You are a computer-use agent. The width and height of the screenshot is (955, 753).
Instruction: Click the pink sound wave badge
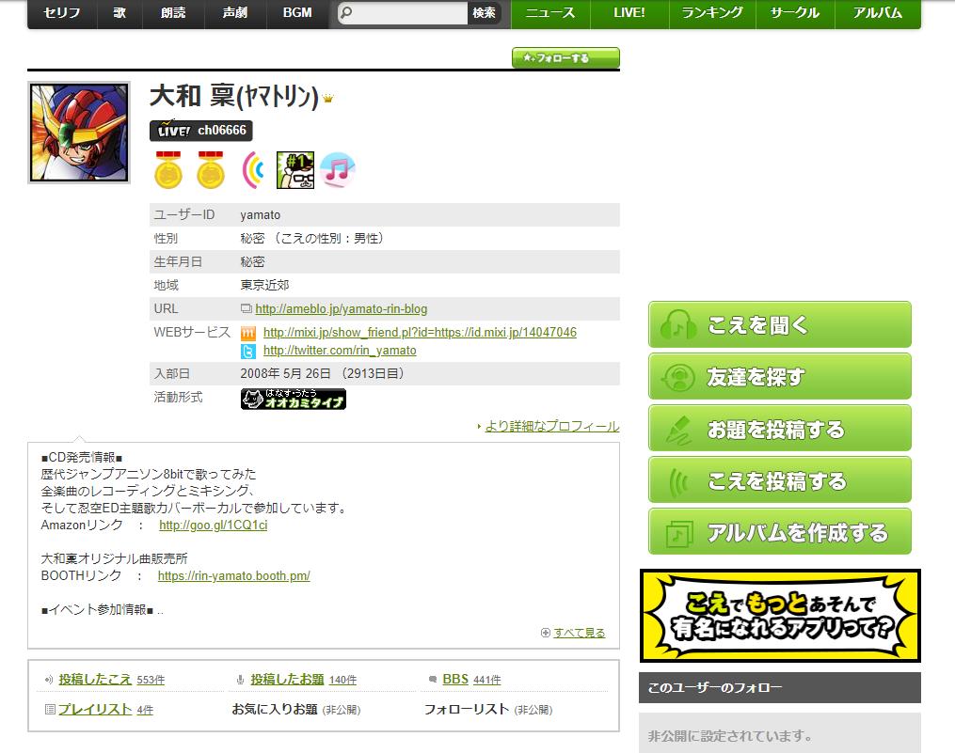(x=253, y=170)
